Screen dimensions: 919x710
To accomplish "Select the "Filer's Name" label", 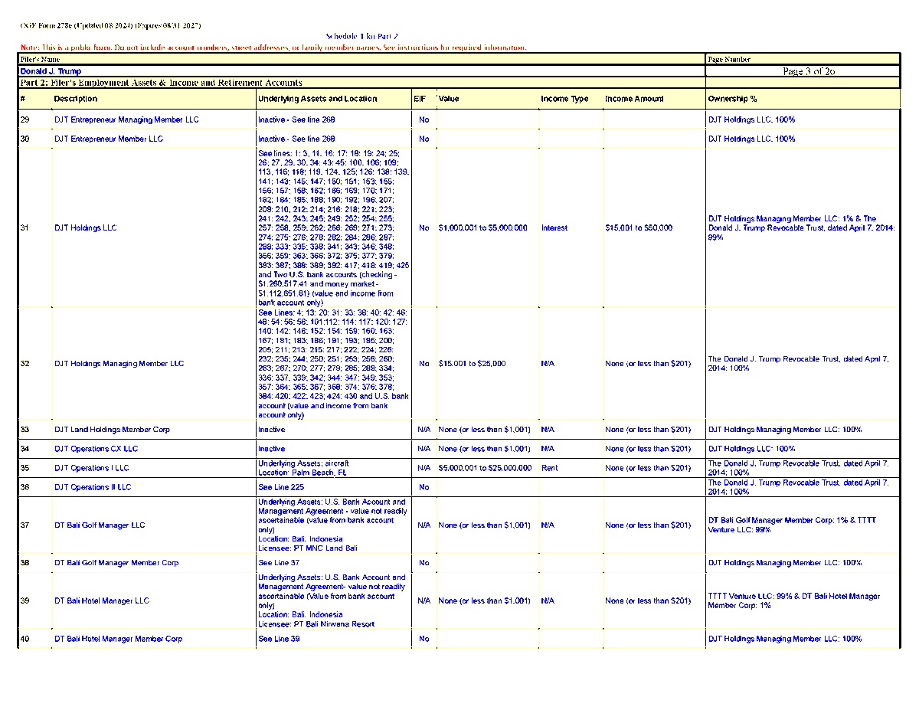I will click(x=40, y=59).
